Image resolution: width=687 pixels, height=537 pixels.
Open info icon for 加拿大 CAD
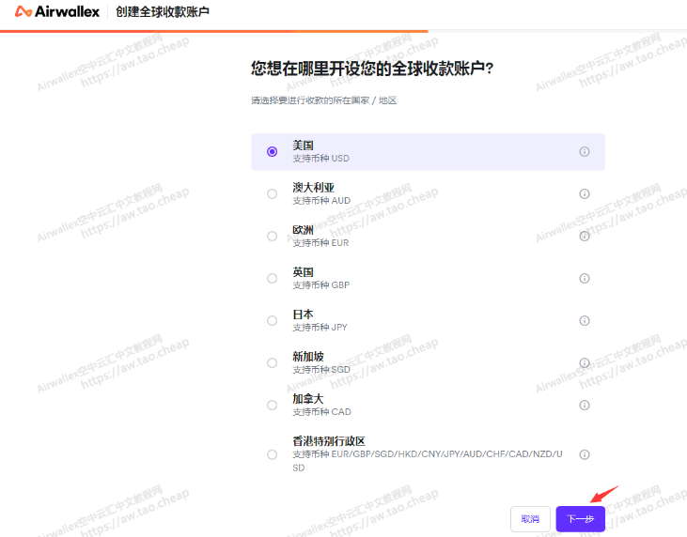tap(585, 406)
